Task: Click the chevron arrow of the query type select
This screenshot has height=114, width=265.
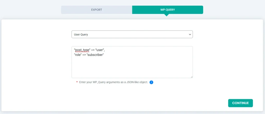Action: coord(190,34)
